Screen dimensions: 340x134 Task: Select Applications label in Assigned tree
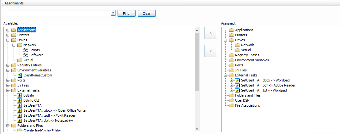tap(244, 30)
